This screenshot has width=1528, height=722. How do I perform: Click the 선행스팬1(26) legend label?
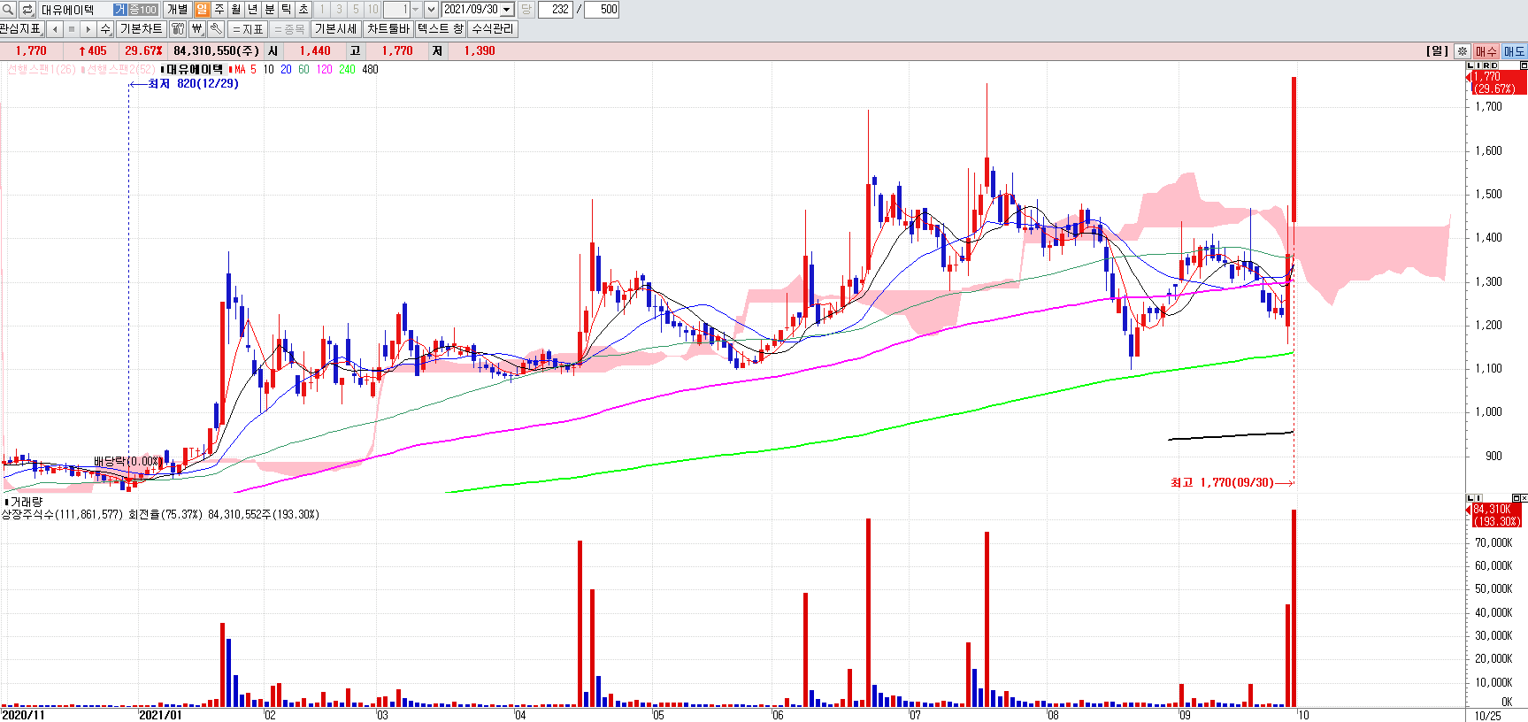42,69
